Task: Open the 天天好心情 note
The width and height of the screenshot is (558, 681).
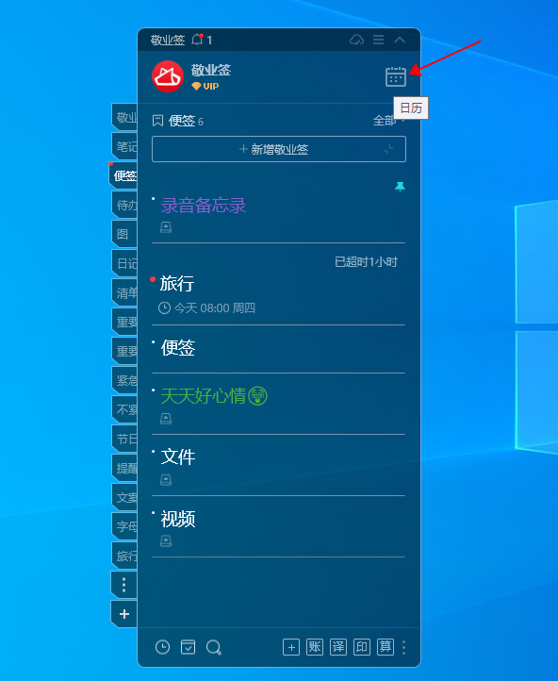Action: 214,395
